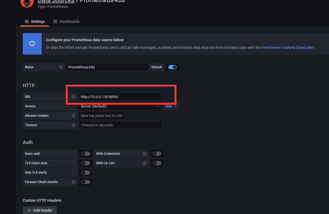Click the With Credentials info icon

[x=145, y=154]
